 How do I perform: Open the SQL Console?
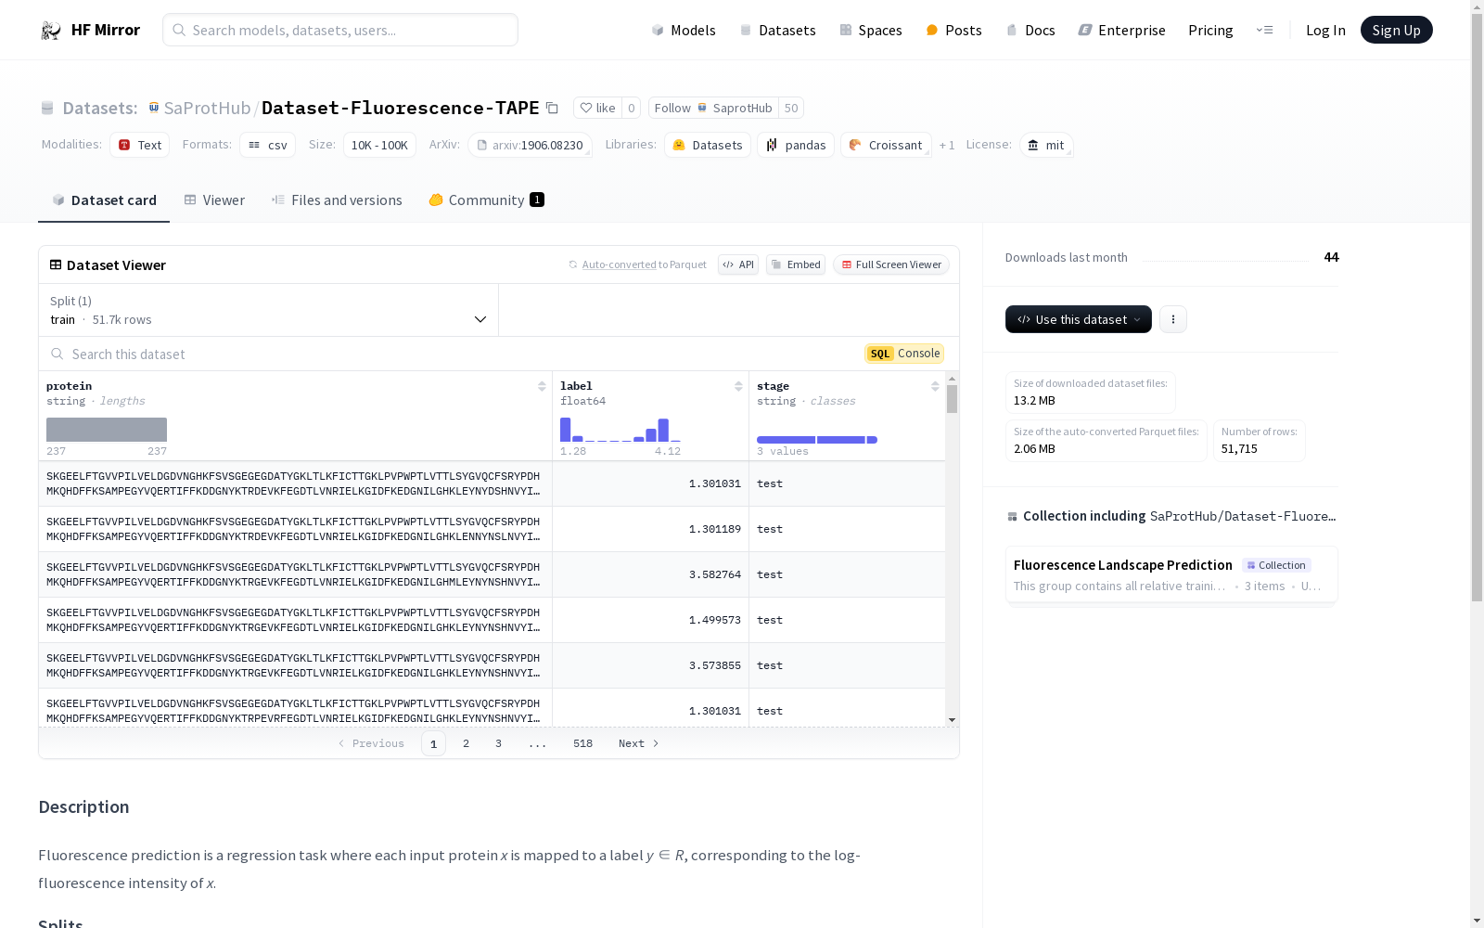[904, 354]
